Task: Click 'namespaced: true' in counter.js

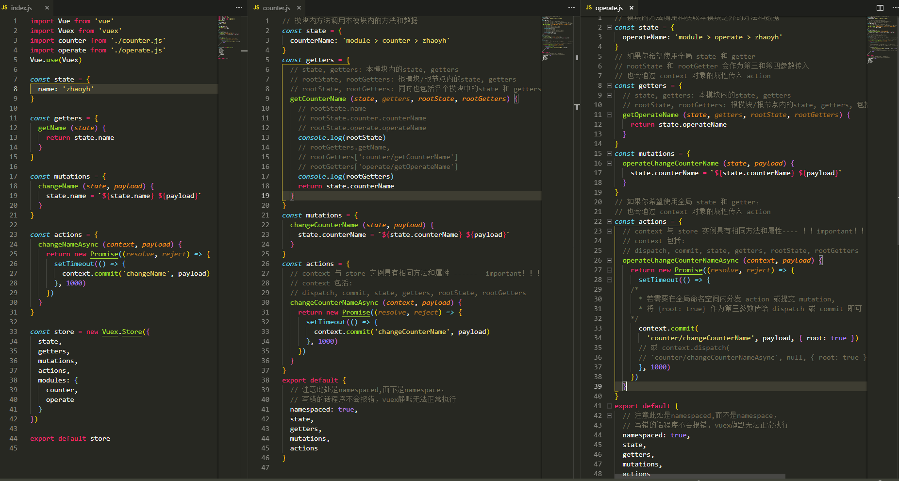Action: pyautogui.click(x=324, y=409)
